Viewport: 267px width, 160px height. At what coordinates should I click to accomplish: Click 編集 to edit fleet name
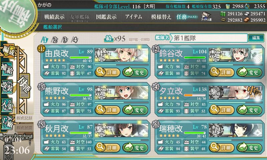pos(256,38)
